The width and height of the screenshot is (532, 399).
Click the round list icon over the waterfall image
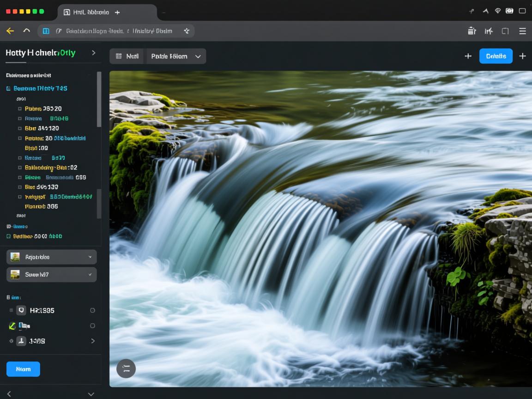(126, 368)
